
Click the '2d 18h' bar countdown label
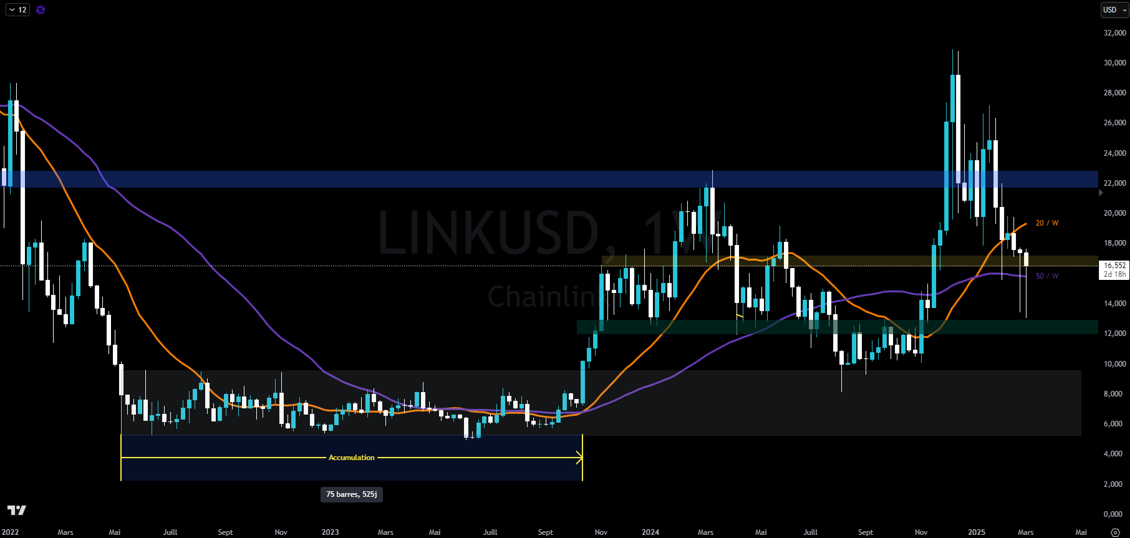[1115, 274]
